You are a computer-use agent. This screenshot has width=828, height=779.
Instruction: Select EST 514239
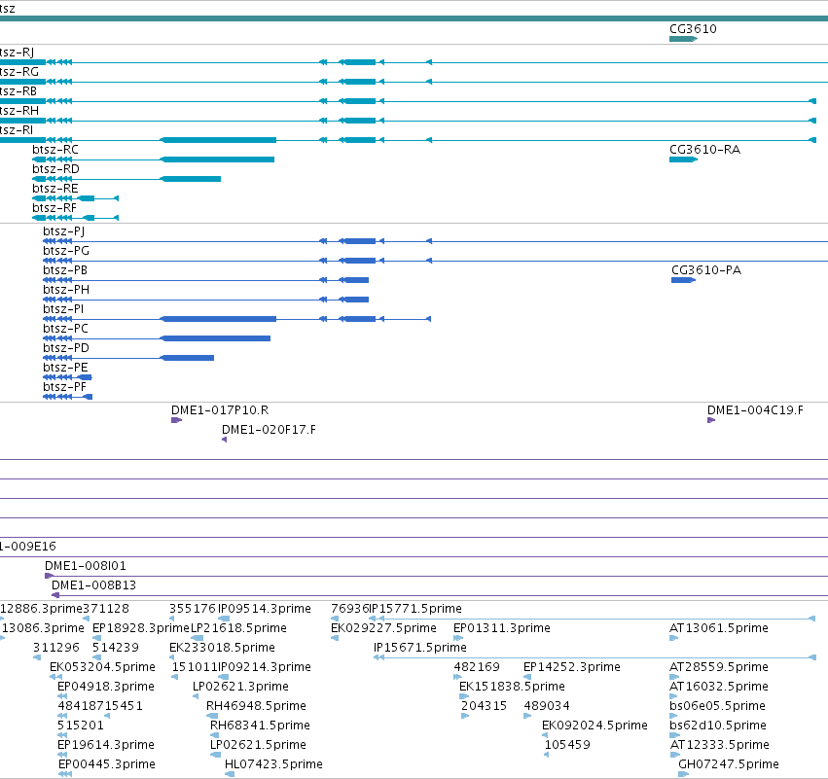[116, 648]
